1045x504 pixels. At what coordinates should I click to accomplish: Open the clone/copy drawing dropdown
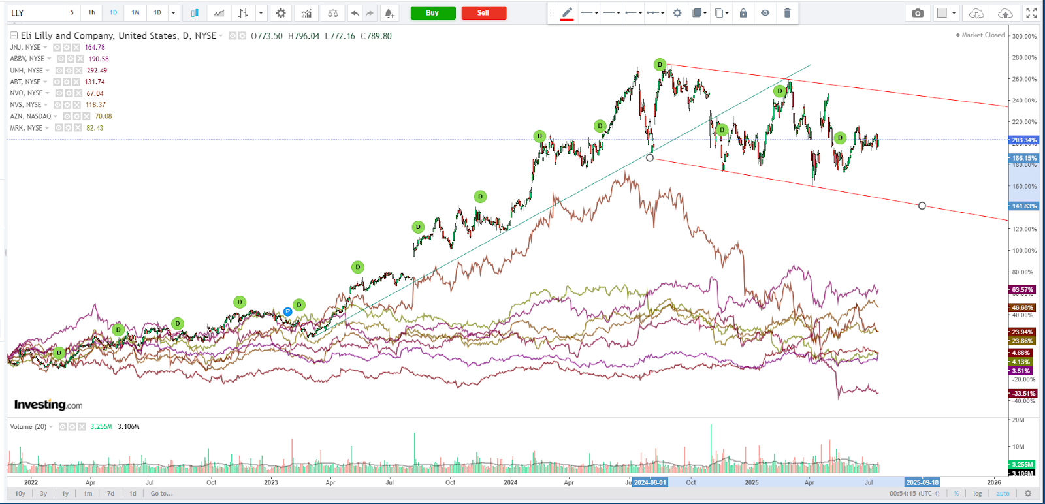(722, 13)
